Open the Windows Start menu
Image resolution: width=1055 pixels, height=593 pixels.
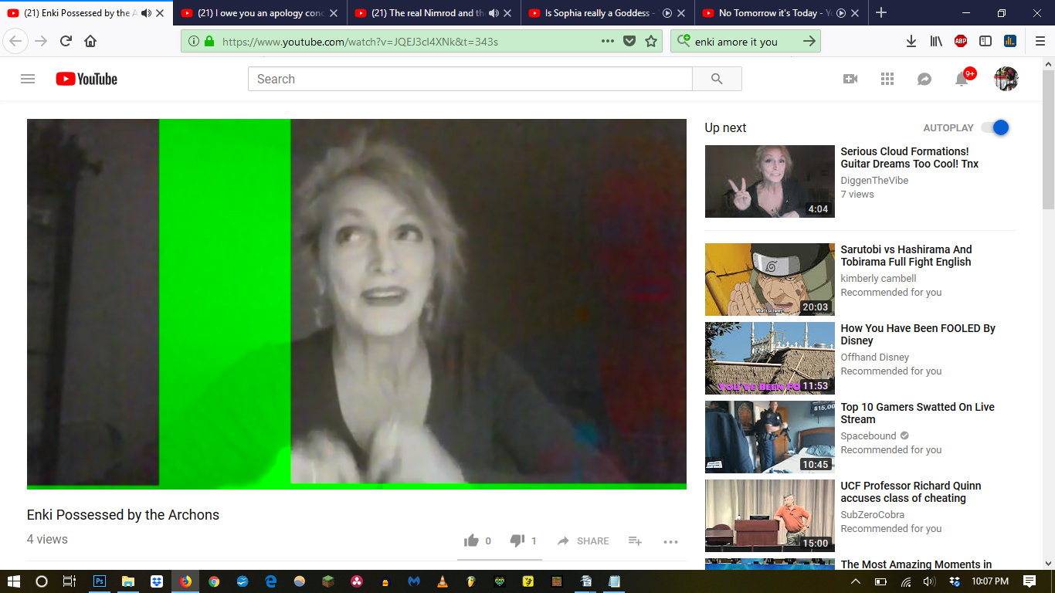coord(14,581)
